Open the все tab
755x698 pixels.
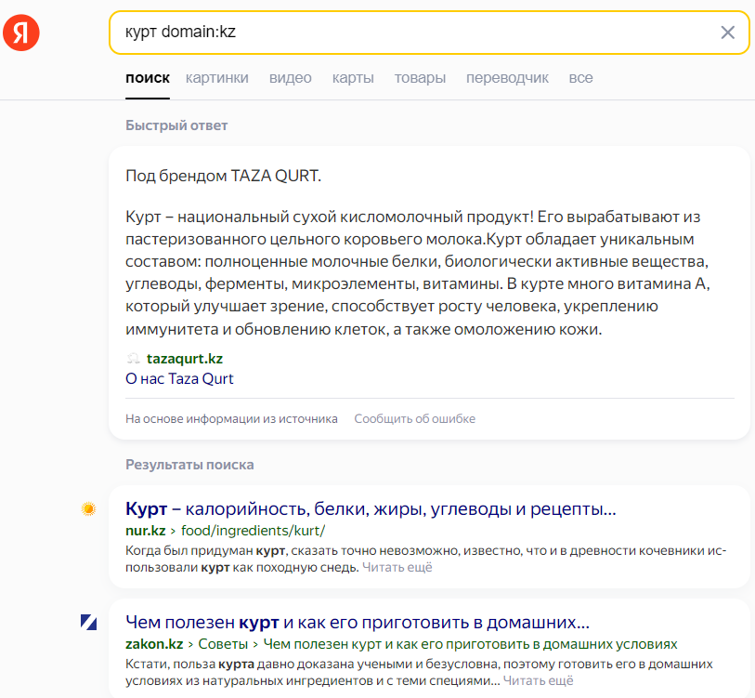click(x=580, y=78)
